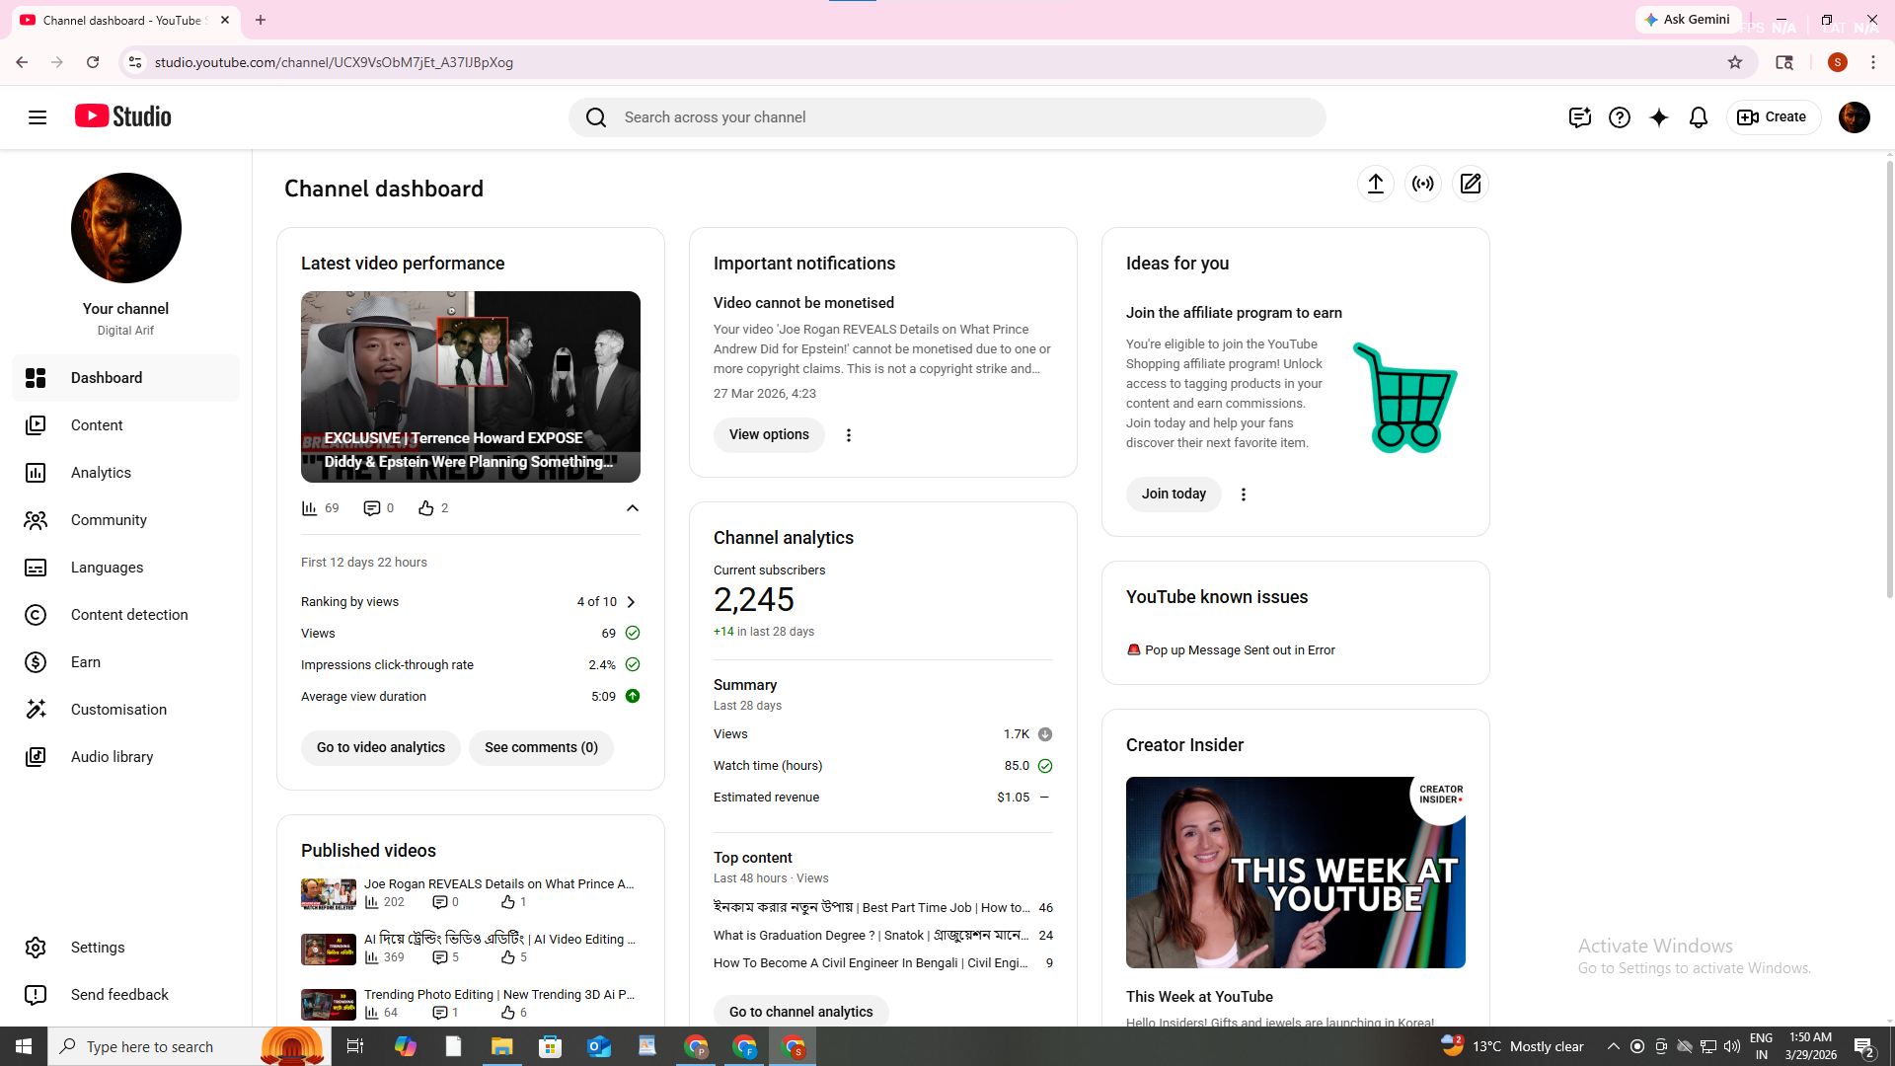Open Analytics from the sidebar

(x=101, y=473)
